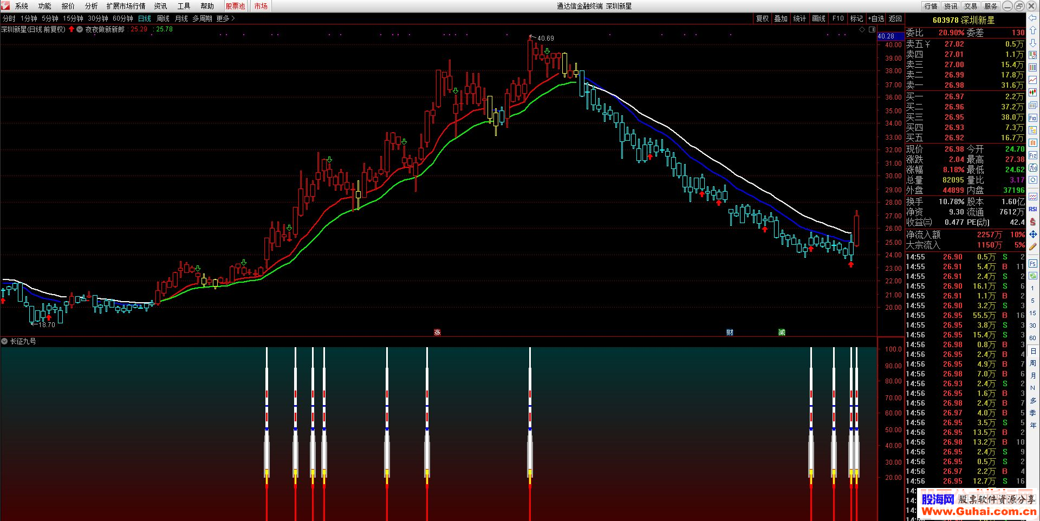Image resolution: width=1040 pixels, height=521 pixels.
Task: Open the f(x) formula sidebar icon
Action: (x=1033, y=168)
